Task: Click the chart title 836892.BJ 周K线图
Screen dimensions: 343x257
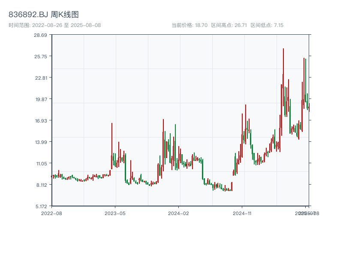Action: [44, 15]
